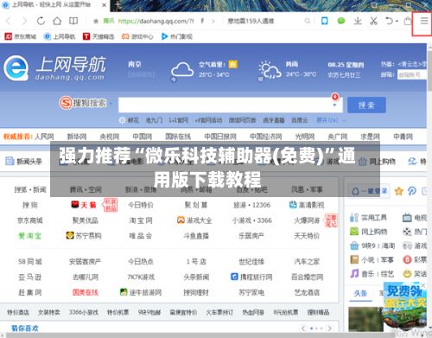Click the 一键登录 QQ login button

[x=370, y=191]
